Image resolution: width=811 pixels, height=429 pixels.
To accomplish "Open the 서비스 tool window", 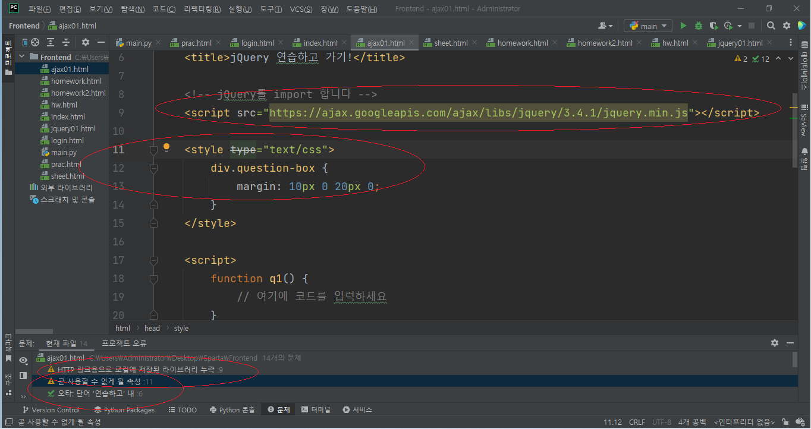I will [x=357, y=410].
